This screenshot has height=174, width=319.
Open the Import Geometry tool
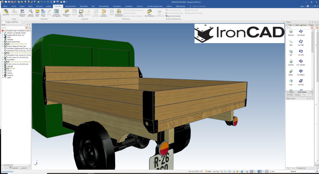point(31,12)
